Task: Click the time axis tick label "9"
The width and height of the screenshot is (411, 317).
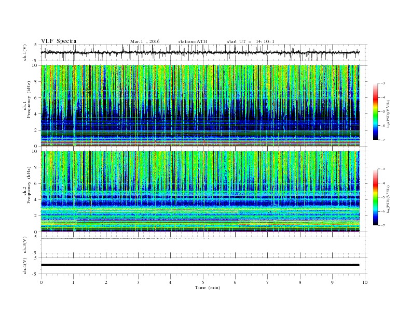Action: click(332, 282)
